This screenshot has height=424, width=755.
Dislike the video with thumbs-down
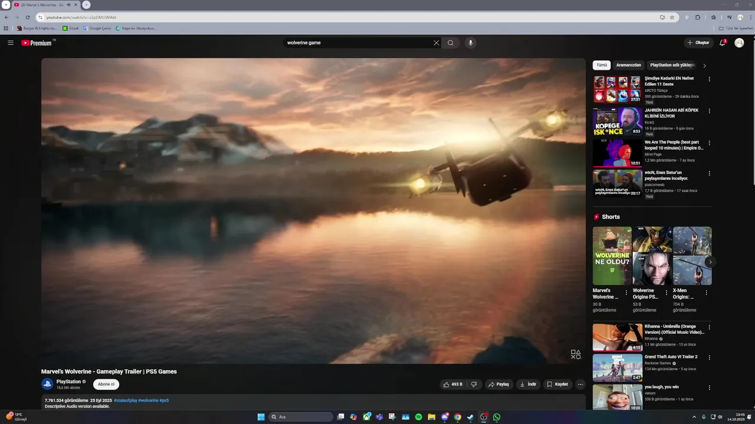(x=474, y=385)
